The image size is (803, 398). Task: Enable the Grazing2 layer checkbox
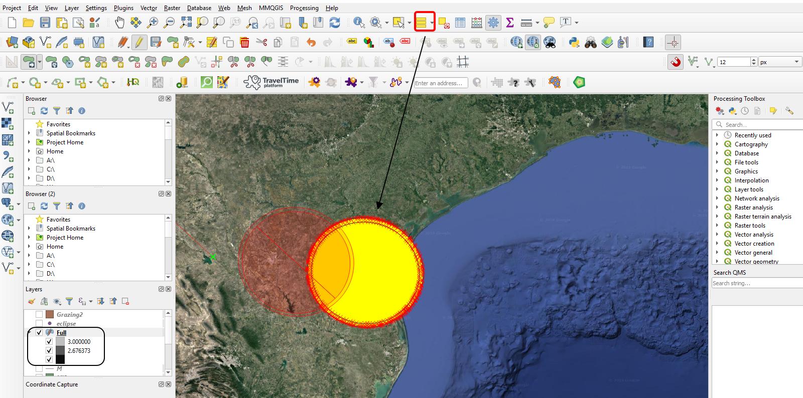click(x=39, y=314)
